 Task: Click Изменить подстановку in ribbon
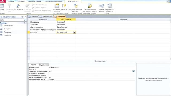[42, 11]
